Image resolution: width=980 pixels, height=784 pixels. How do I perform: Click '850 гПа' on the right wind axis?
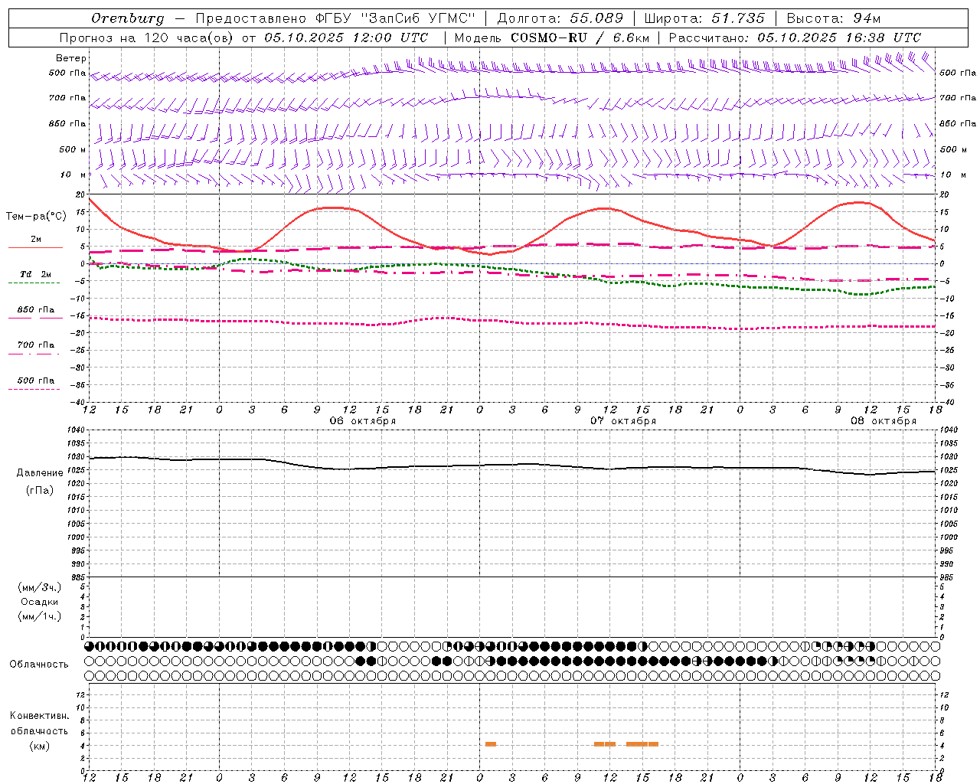click(958, 123)
